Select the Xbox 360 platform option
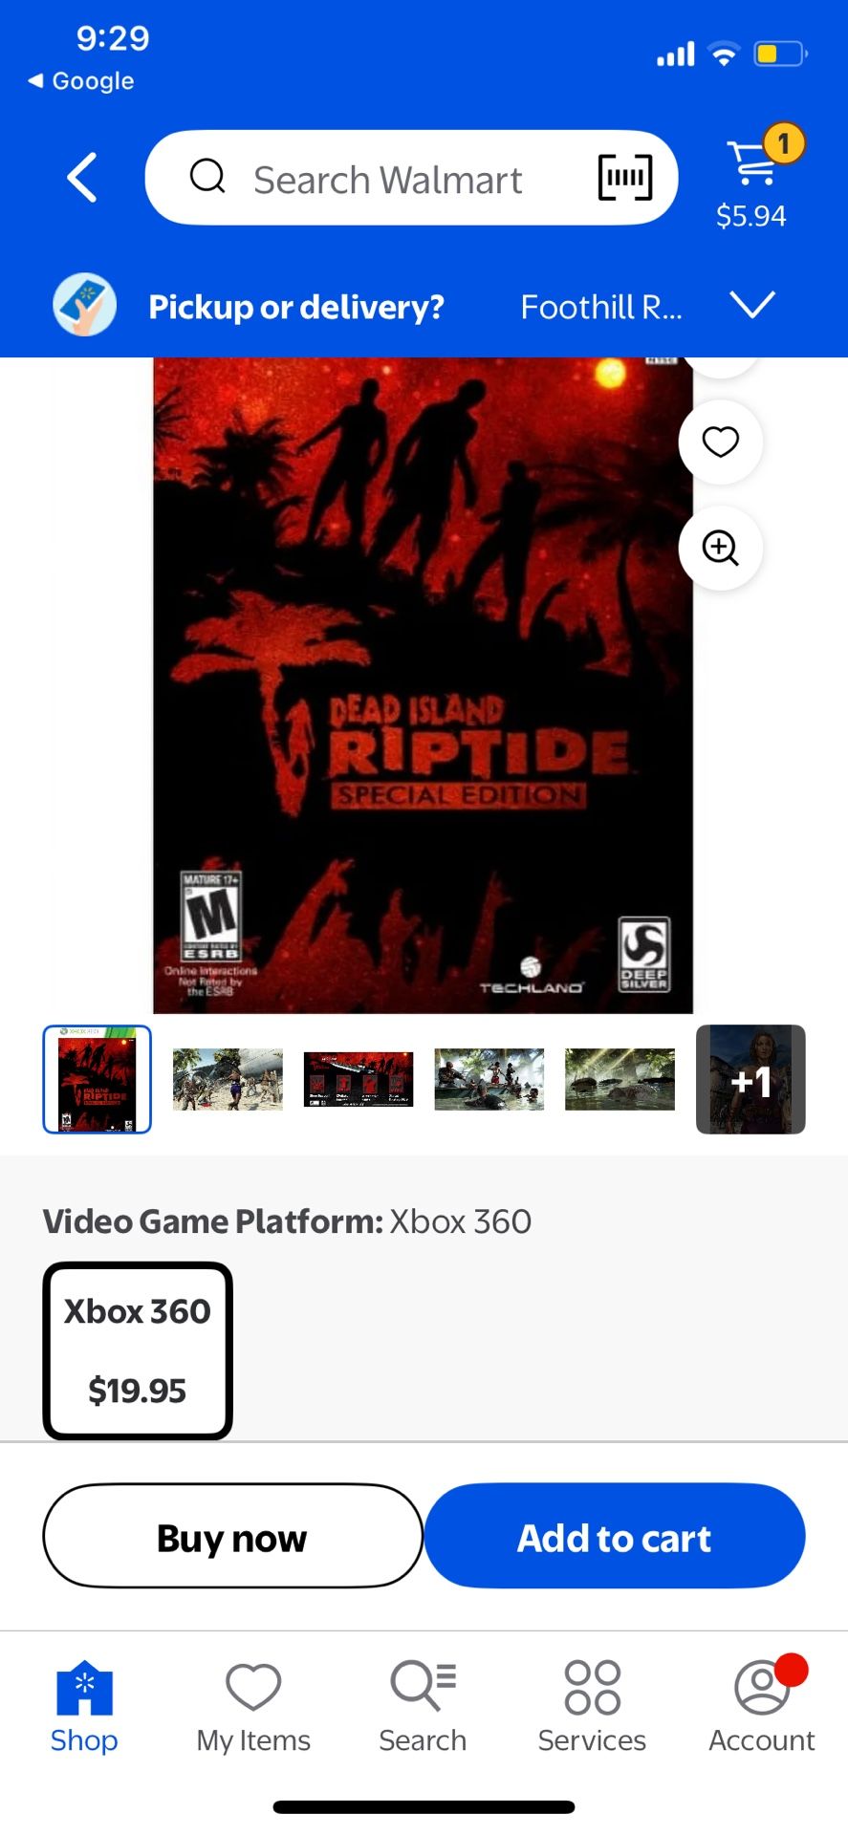 point(138,1350)
